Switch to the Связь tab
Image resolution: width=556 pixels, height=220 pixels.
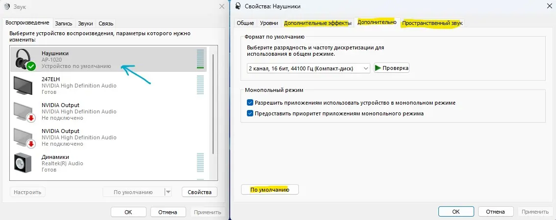point(106,23)
